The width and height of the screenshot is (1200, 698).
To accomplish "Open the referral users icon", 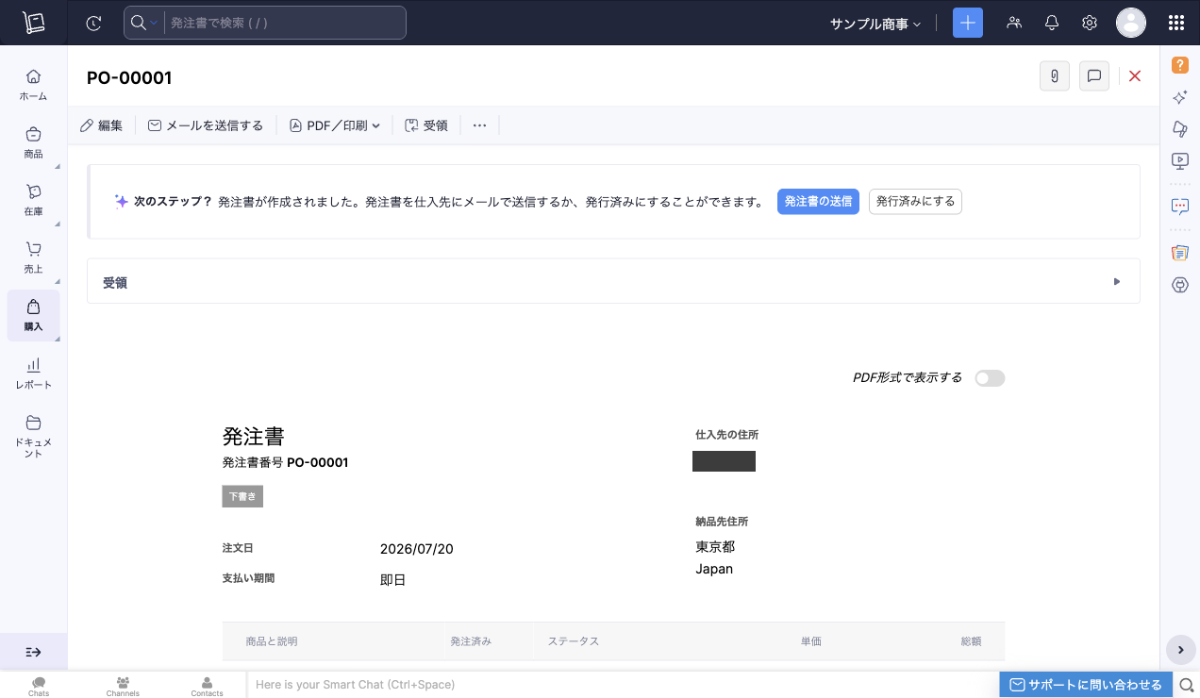I will click(1014, 23).
